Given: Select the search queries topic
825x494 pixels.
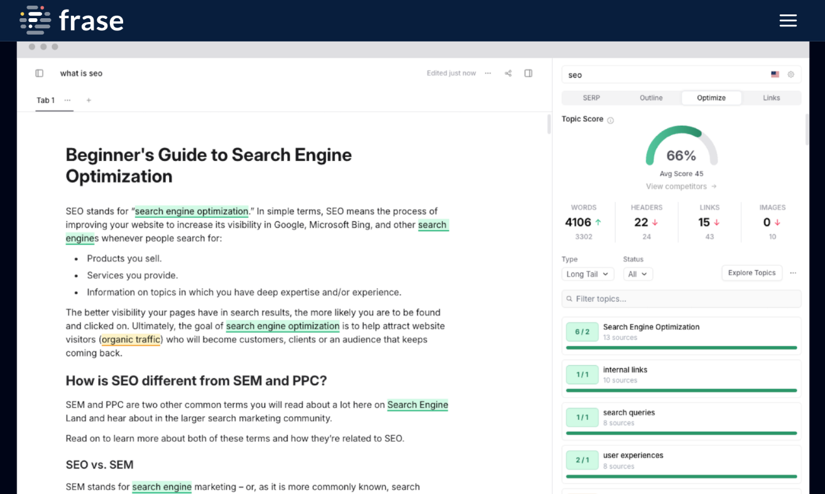Looking at the screenshot, I should click(x=681, y=421).
